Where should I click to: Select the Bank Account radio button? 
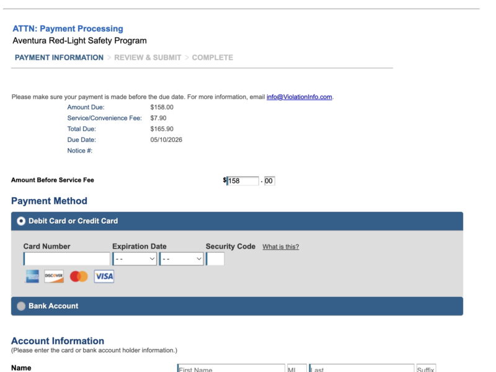21,306
